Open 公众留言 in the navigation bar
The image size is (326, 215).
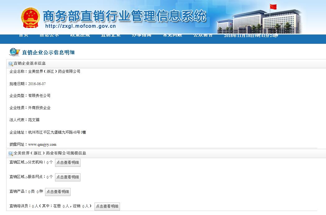point(203,35)
